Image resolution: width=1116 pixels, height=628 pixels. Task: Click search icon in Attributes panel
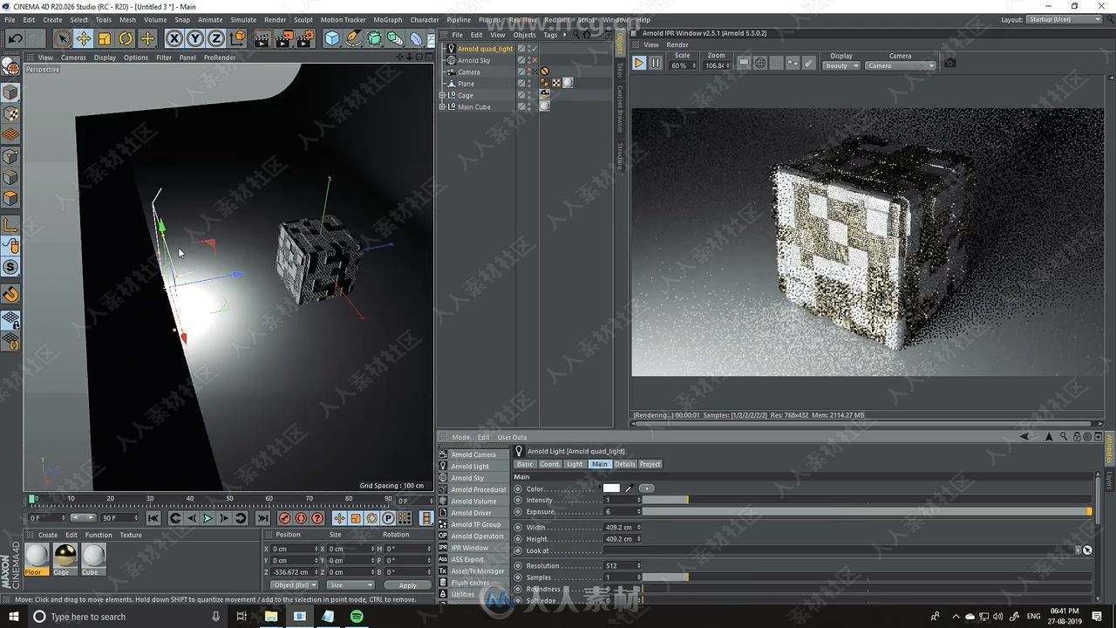click(x=1062, y=437)
